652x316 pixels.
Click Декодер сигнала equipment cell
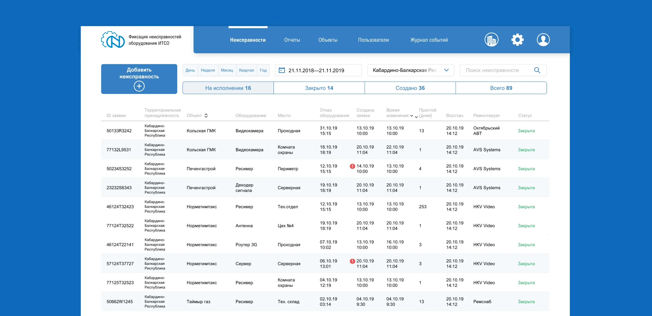[x=244, y=188]
